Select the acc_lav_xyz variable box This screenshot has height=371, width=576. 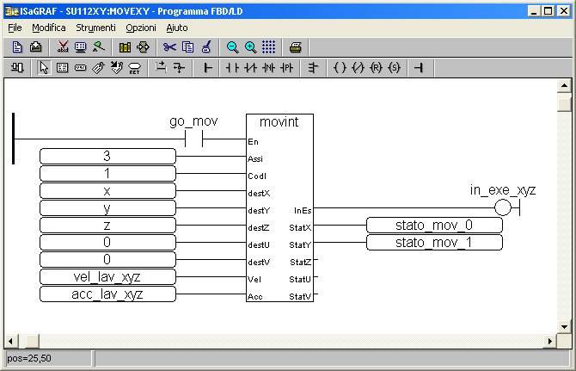pos(107,294)
